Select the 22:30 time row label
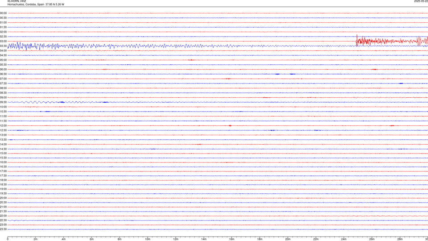 3,220
